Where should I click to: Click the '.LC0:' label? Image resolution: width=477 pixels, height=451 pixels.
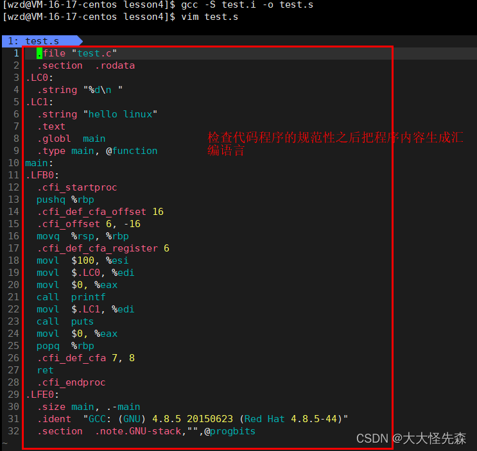tap(39, 78)
